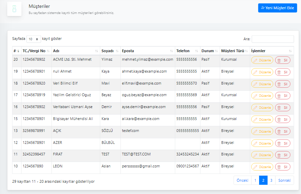Click TC number 1234567890
The width and height of the screenshot is (301, 194).
point(33,166)
